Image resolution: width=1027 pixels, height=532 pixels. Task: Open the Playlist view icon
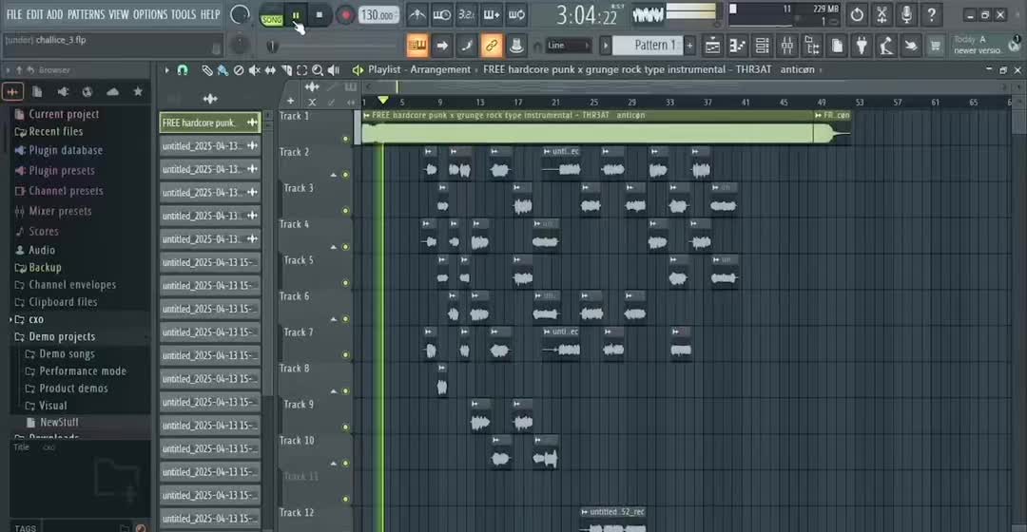[712, 46]
